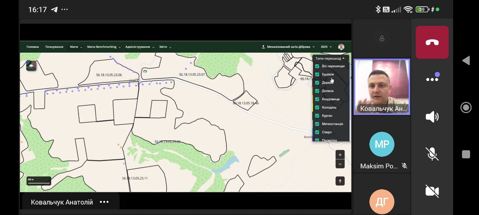Reset map orientation with compass button
Image resolution: width=479 pixels, height=215 pixels.
click(340, 181)
